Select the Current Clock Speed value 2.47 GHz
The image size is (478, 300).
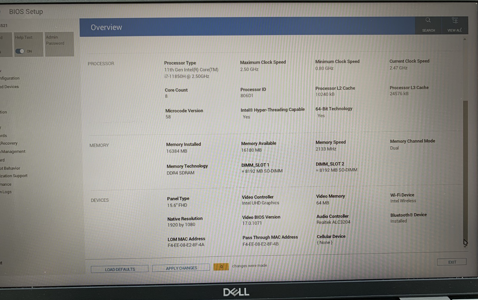399,68
